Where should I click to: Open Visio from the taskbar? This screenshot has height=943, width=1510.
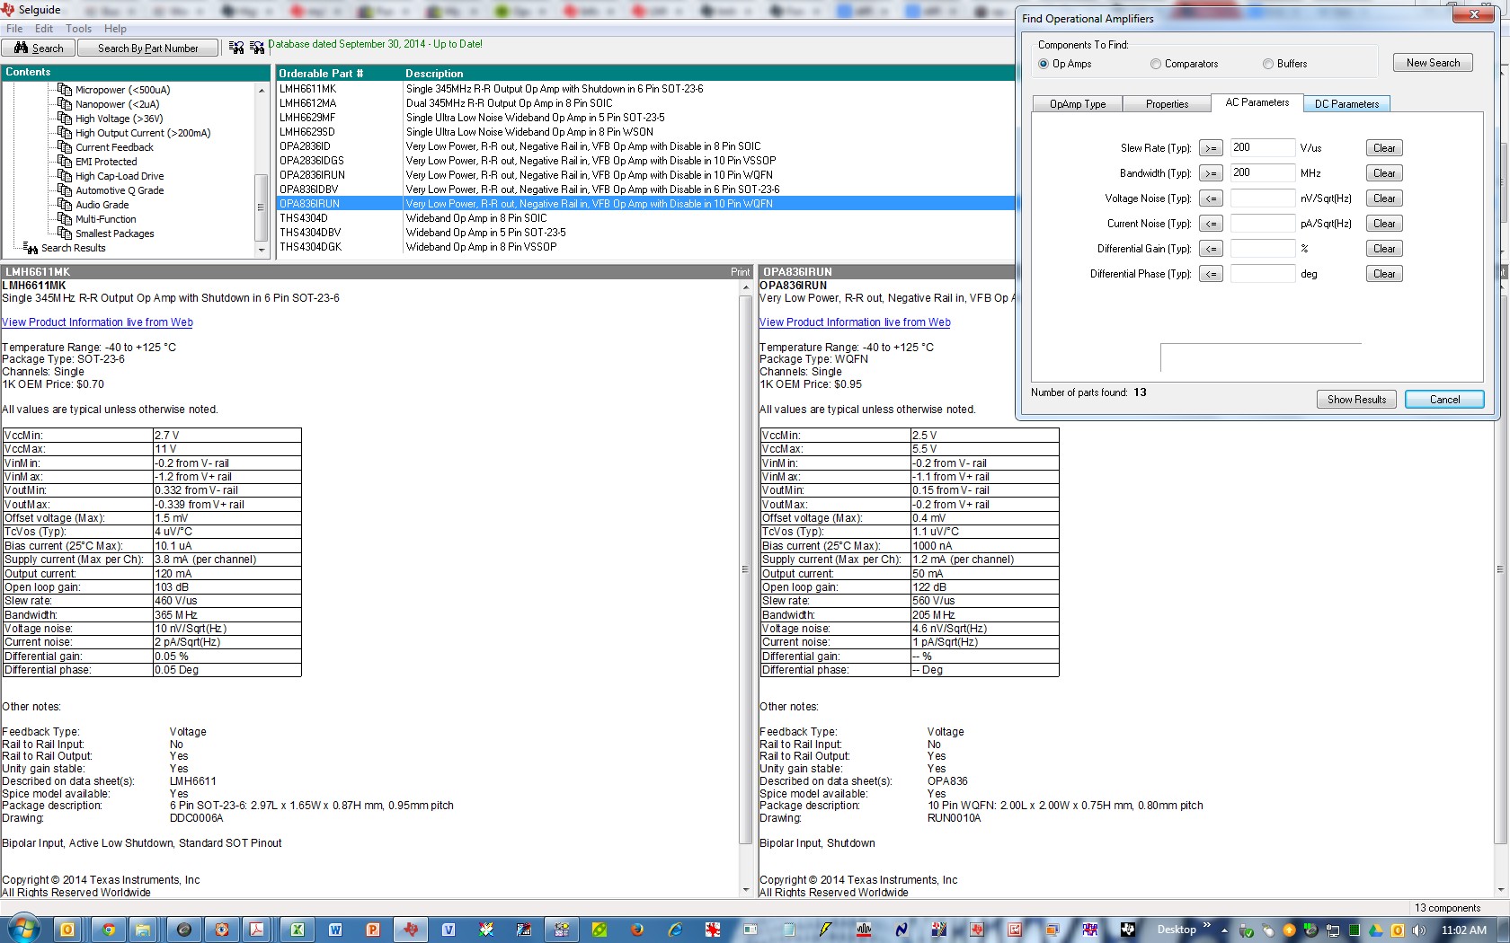449,930
